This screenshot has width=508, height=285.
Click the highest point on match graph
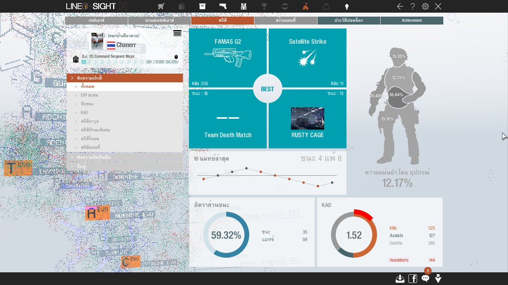coord(246,168)
